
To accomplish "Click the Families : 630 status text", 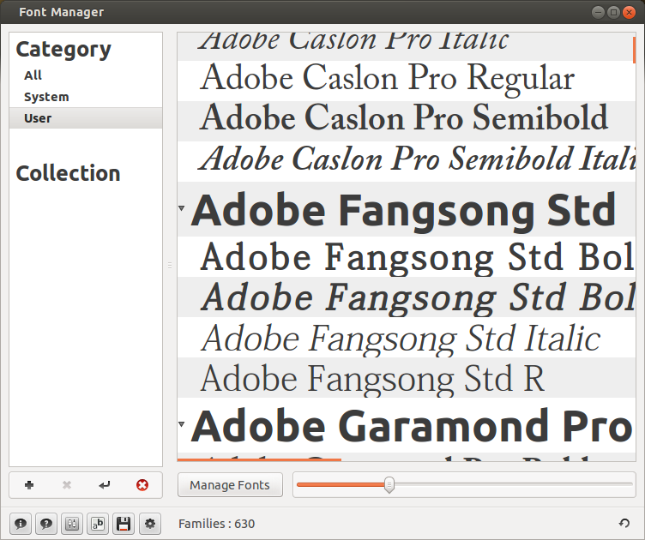I will pos(217,524).
